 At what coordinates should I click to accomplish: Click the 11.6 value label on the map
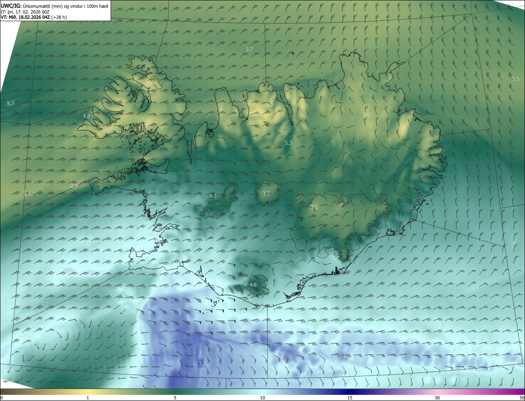[409, 354]
